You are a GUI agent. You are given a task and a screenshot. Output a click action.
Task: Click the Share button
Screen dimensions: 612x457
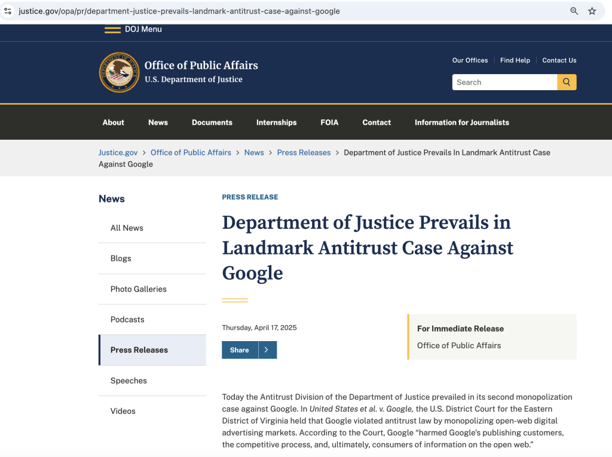pyautogui.click(x=240, y=349)
